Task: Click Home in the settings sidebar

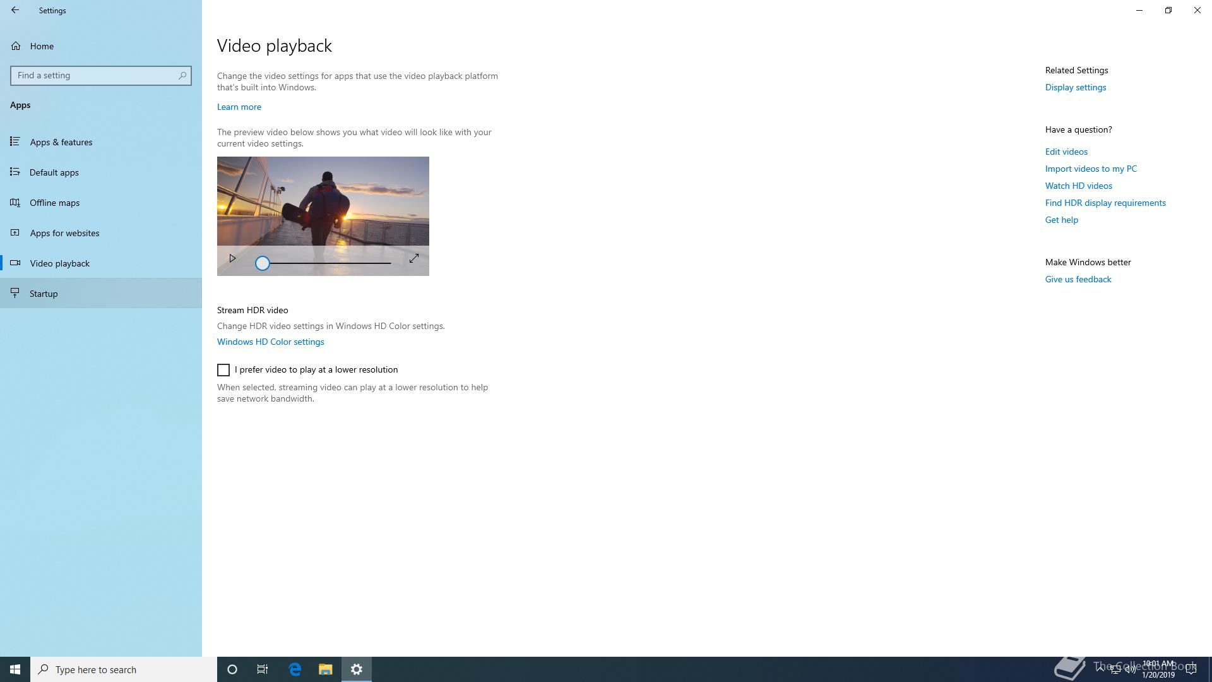Action: 42,46
